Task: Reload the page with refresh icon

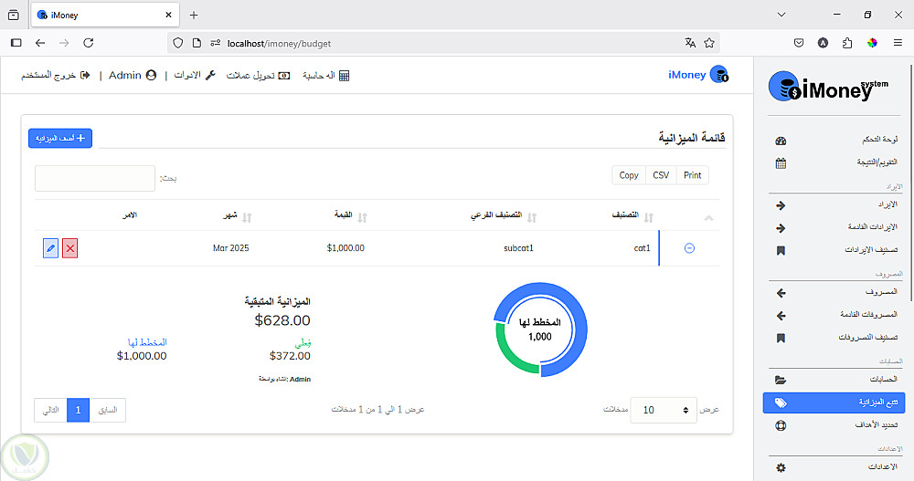Action: pyautogui.click(x=89, y=43)
